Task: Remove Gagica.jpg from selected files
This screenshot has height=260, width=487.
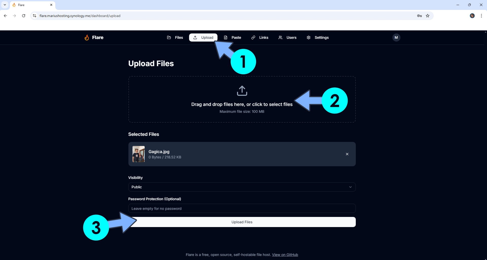Action: tap(347, 154)
